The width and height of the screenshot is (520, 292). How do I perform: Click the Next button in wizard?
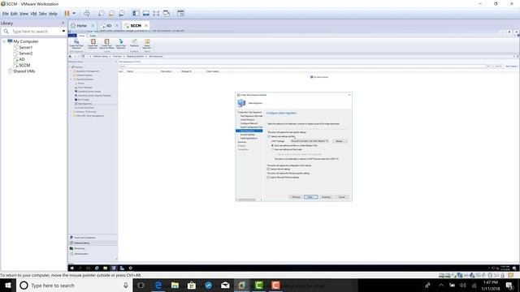tap(310, 197)
